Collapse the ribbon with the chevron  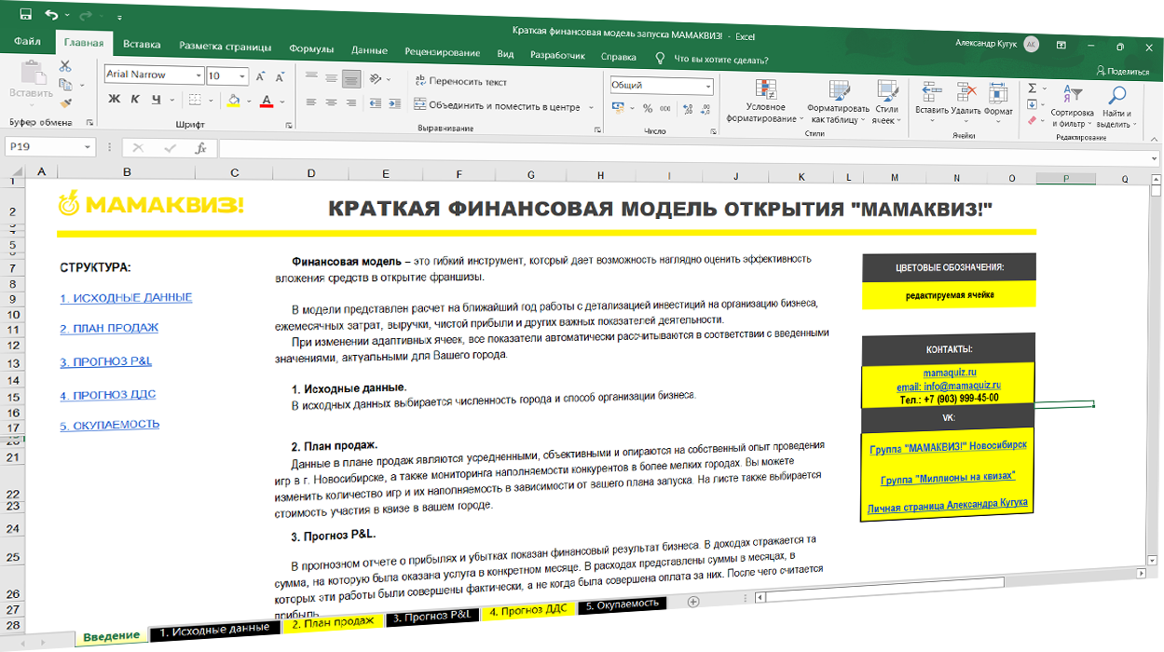[x=1152, y=140]
